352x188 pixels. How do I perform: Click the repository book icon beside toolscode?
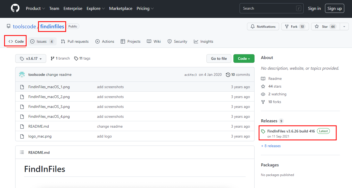pos(9,26)
